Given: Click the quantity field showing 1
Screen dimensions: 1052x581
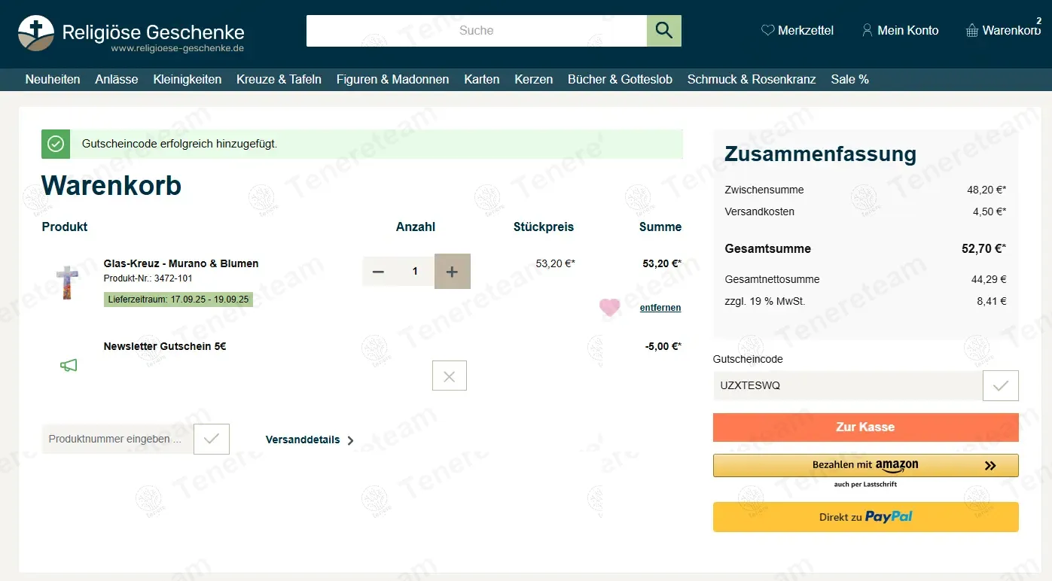Looking at the screenshot, I should coord(415,272).
